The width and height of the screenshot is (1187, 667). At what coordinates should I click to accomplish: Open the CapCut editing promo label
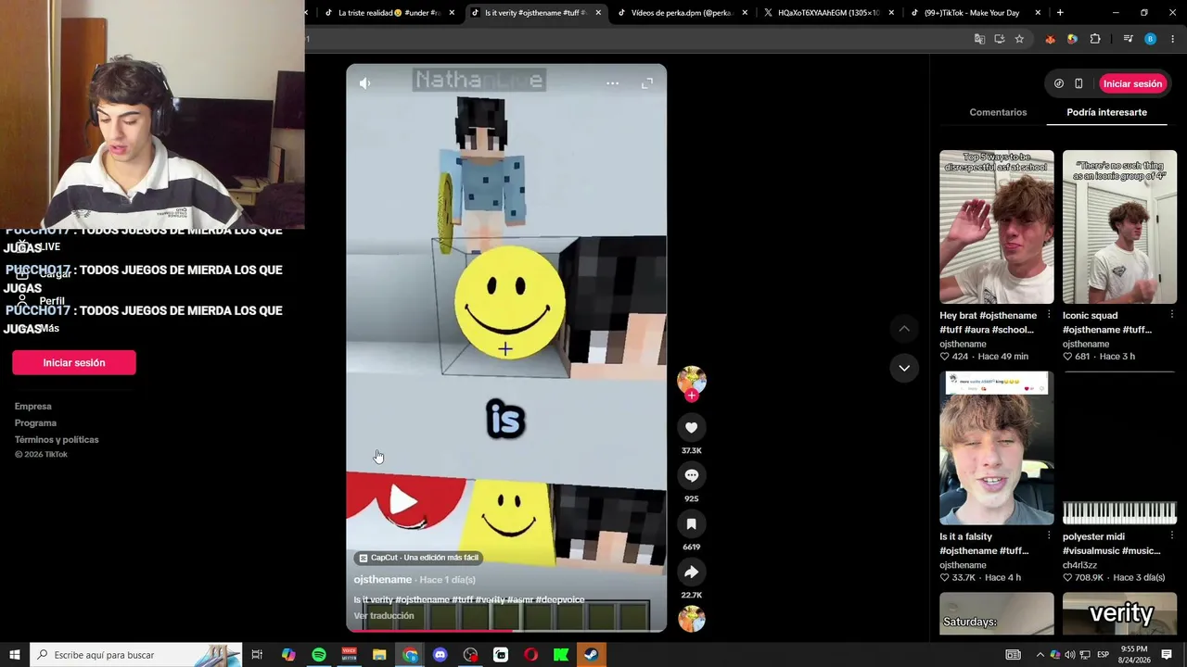tap(418, 558)
